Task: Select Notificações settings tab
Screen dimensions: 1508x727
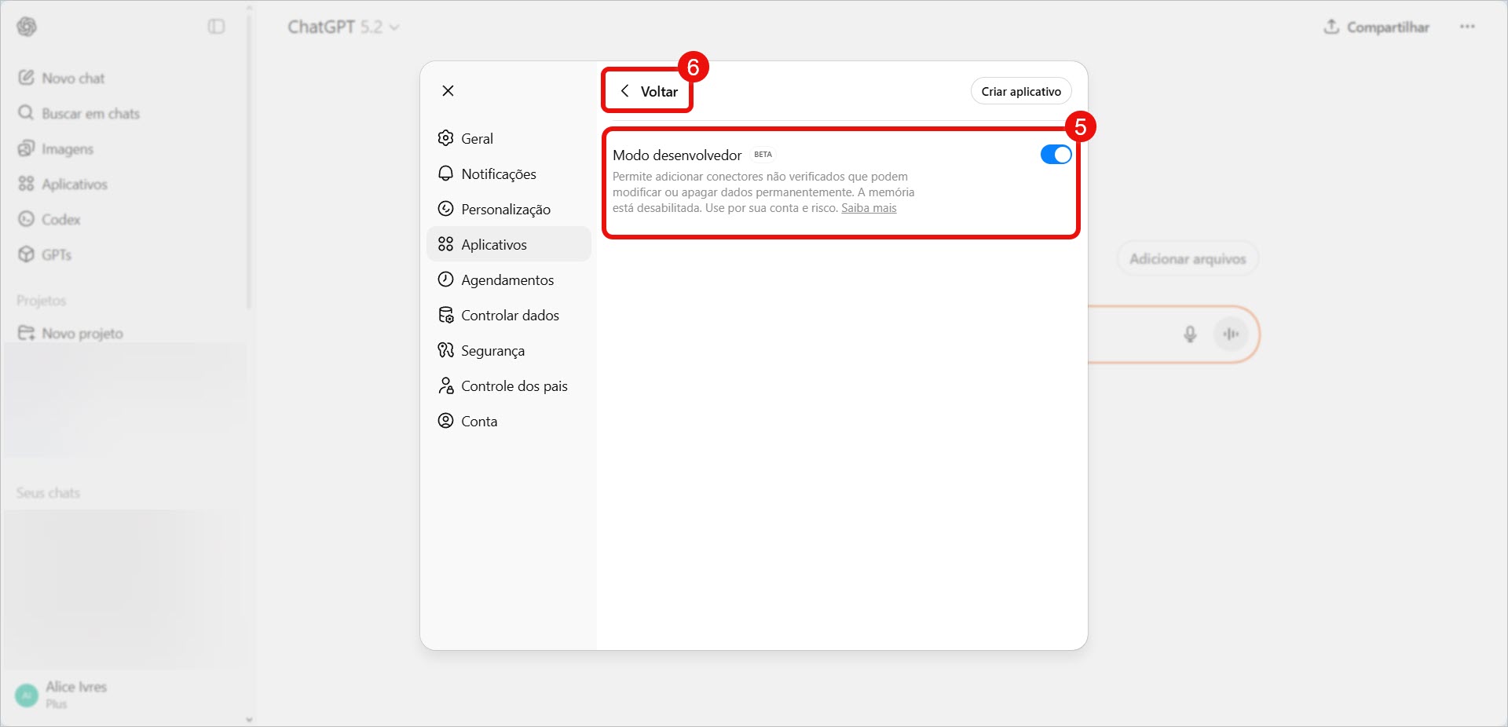Action: (x=498, y=174)
